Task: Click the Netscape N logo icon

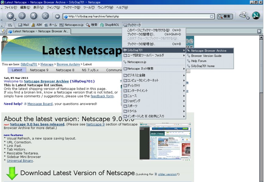Action: tap(256, 15)
